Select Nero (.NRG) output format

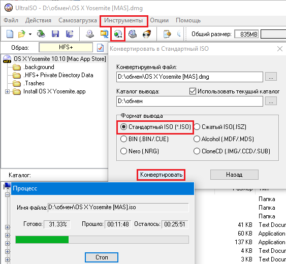coord(123,151)
